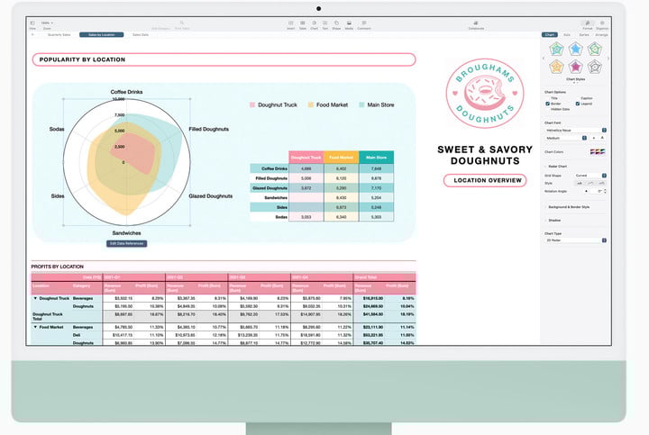This screenshot has height=435, width=649.
Task: Switch to the Quarterly Sales sheet tab
Action: [59, 34]
